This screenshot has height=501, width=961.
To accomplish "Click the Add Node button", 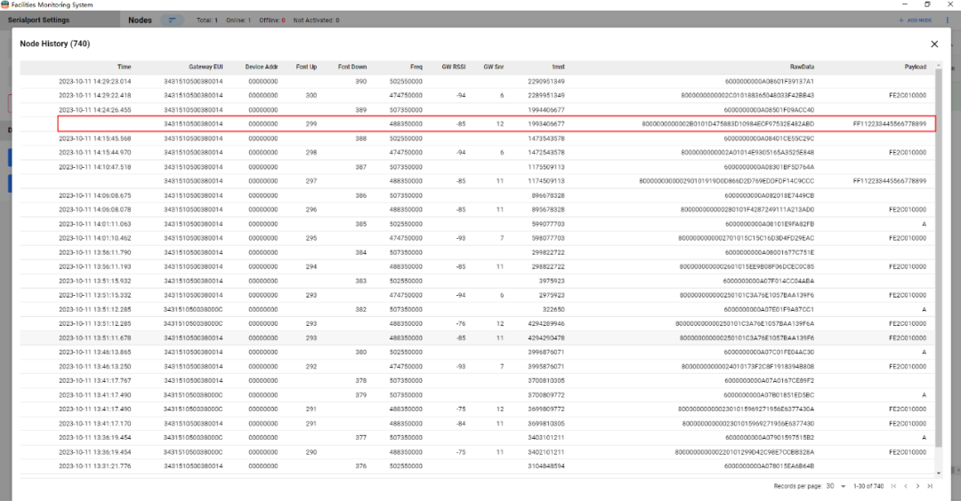I will (x=915, y=20).
